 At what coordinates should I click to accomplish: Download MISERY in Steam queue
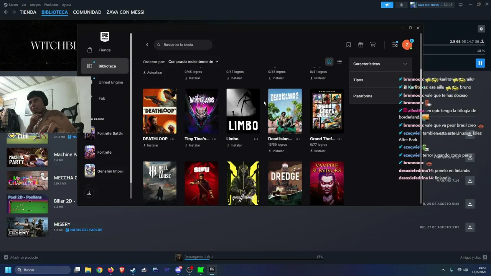[x=470, y=227]
